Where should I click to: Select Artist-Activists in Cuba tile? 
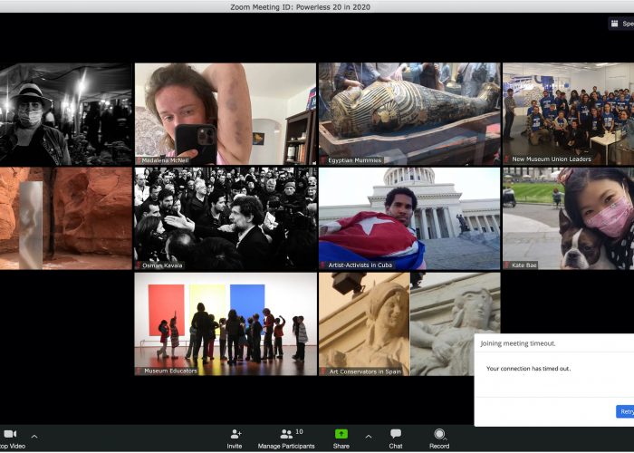[x=408, y=217]
